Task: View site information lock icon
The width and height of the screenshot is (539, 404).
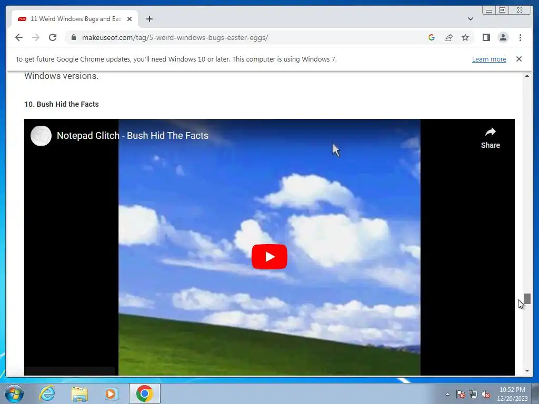Action: point(74,37)
